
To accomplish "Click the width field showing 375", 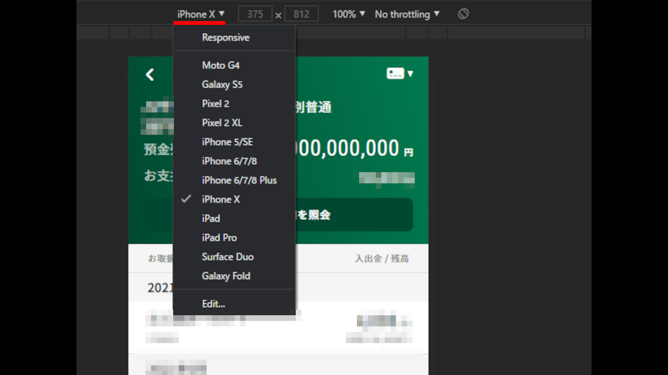I will (x=255, y=14).
